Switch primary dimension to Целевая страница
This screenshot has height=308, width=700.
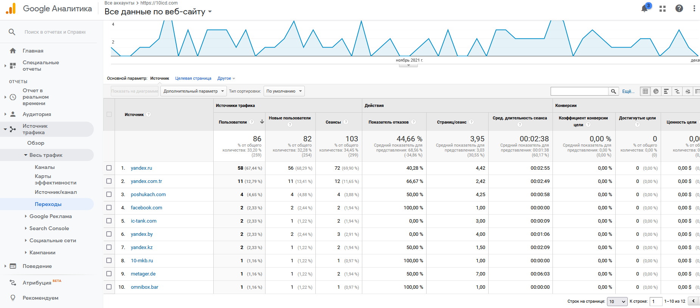193,79
